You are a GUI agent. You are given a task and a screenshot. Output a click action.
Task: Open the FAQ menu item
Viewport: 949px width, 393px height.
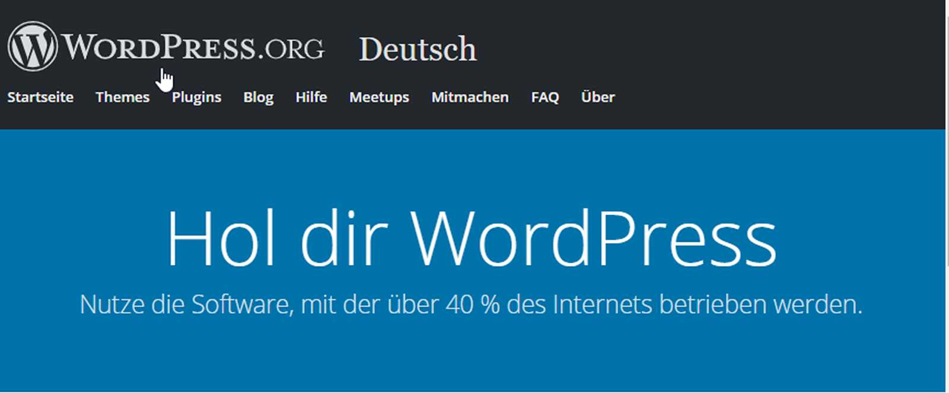545,97
